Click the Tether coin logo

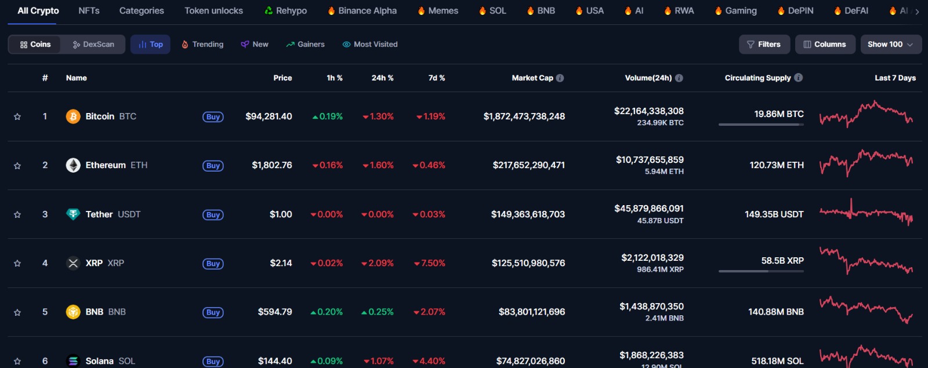click(x=73, y=214)
